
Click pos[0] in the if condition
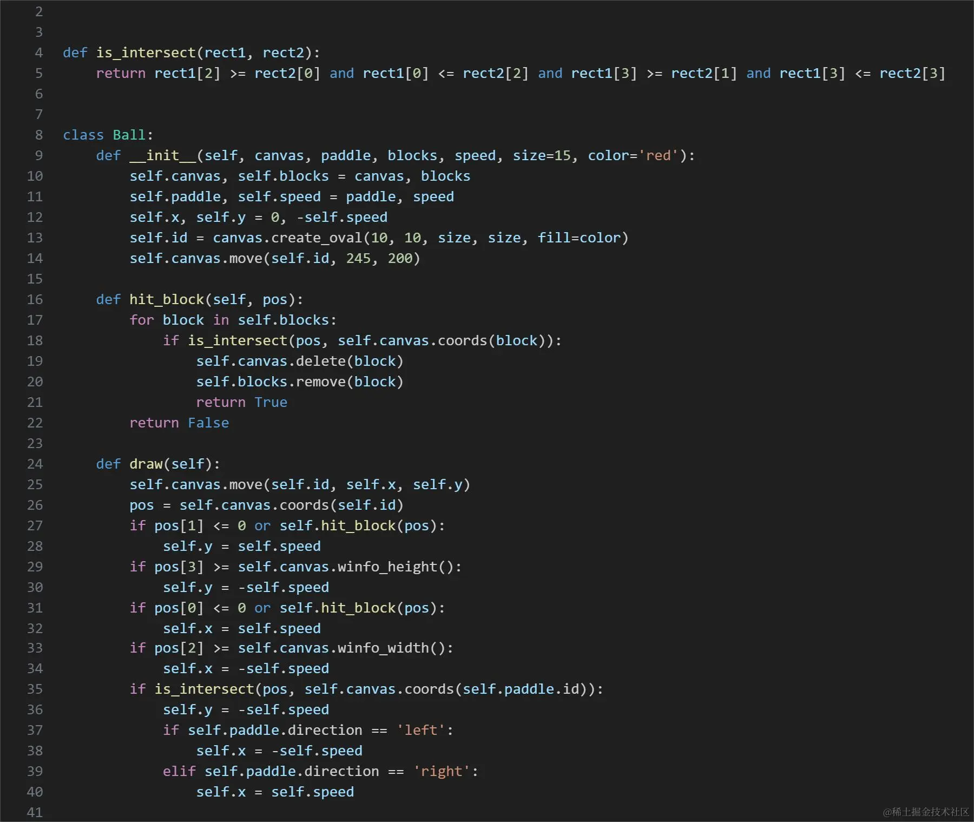point(180,608)
